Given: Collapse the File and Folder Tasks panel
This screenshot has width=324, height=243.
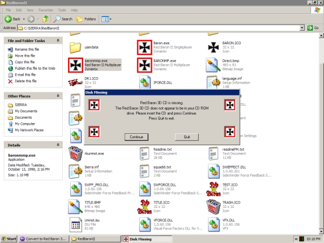Looking at the screenshot, I should click(x=59, y=40).
